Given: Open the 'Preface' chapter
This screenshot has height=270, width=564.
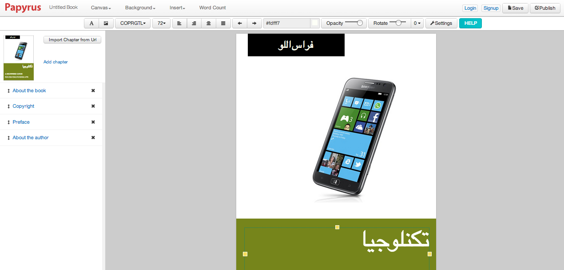Looking at the screenshot, I should point(21,122).
